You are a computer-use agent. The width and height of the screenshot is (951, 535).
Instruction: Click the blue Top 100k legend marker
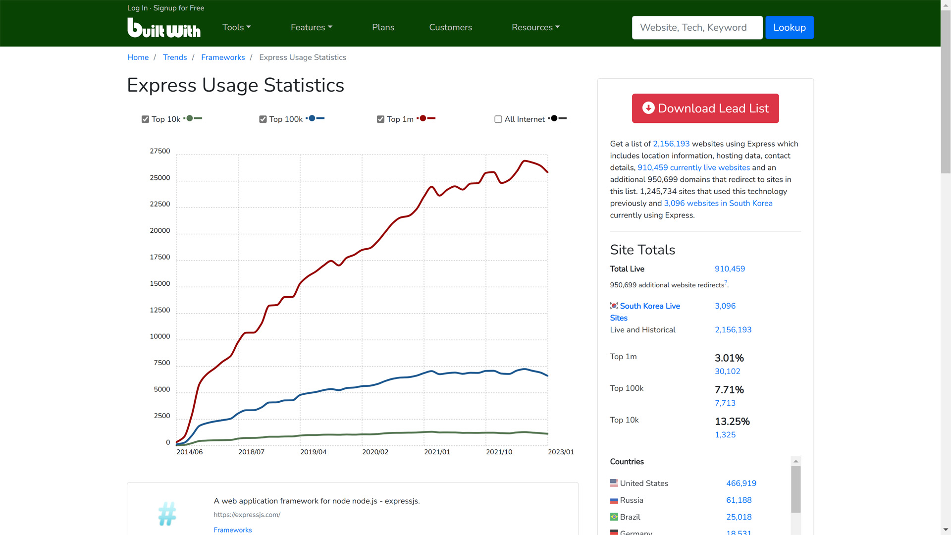(316, 118)
